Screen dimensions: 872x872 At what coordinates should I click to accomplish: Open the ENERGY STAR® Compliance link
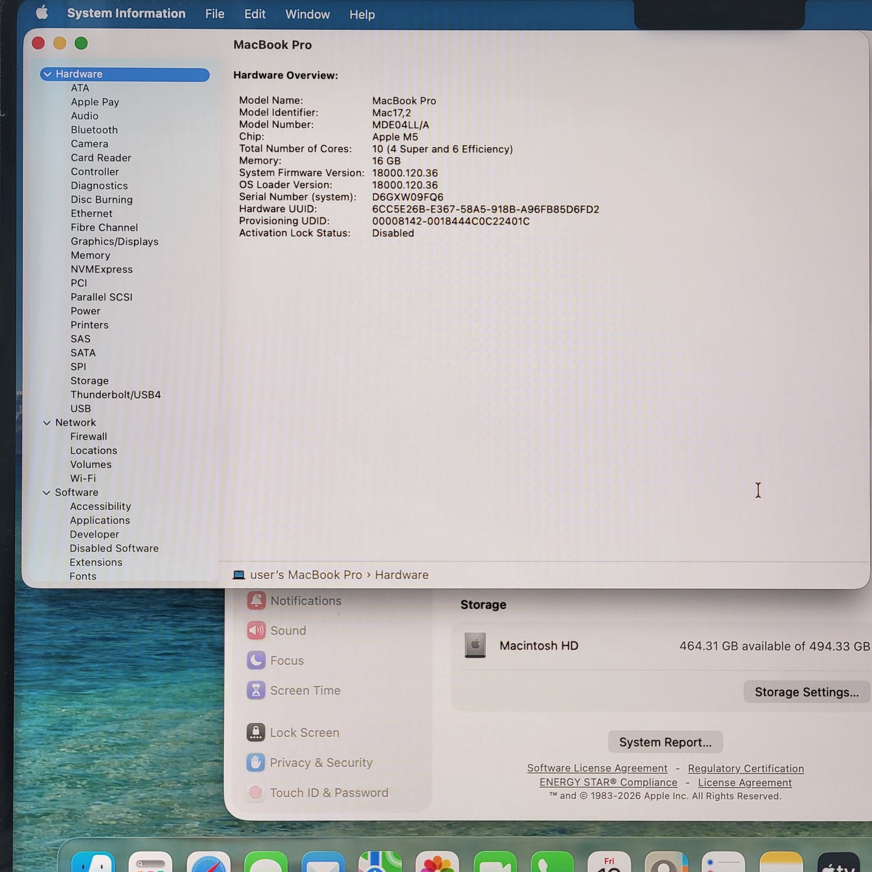[x=608, y=783]
